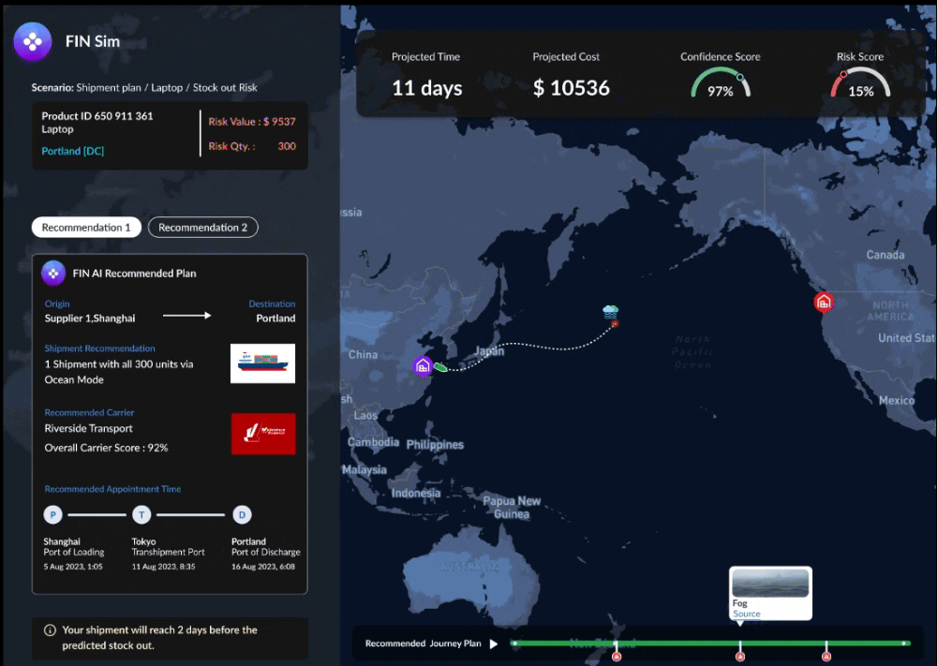Select the Portland discharge D node
The image size is (937, 666).
tap(242, 514)
